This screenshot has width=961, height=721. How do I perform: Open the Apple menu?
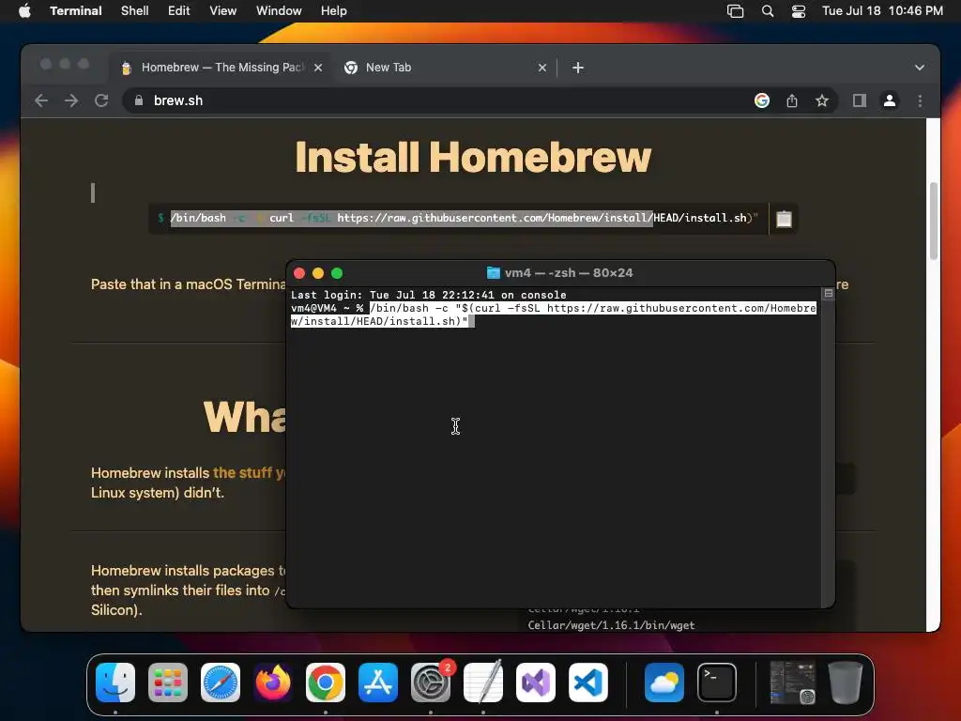pos(24,11)
